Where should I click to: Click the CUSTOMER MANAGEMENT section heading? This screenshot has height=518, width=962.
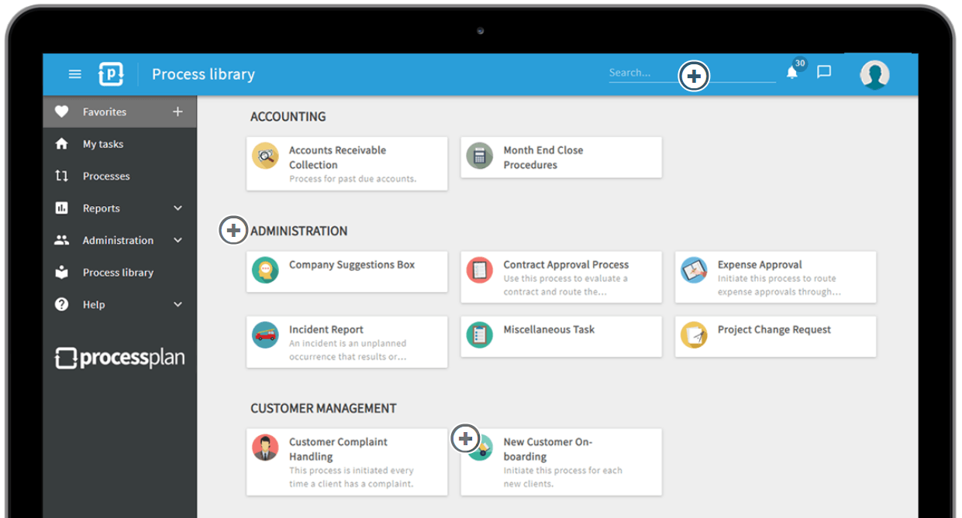(323, 408)
